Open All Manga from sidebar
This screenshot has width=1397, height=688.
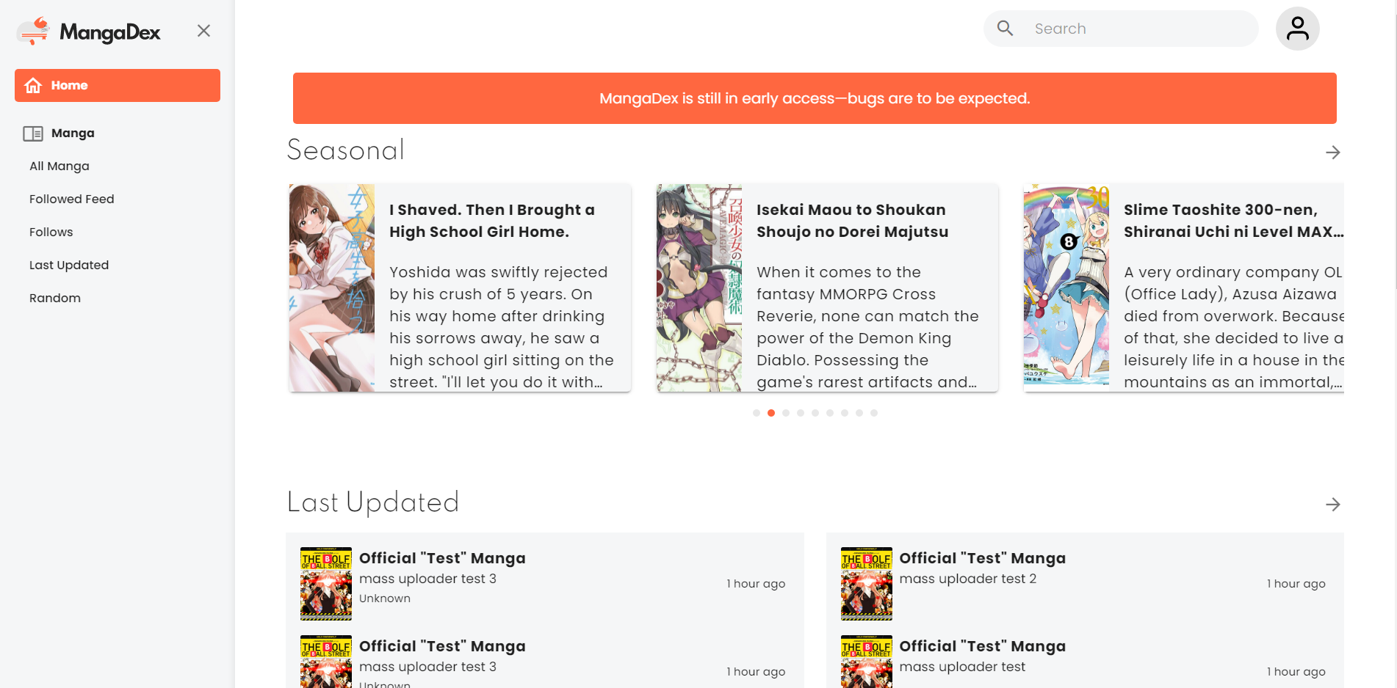pyautogui.click(x=59, y=166)
